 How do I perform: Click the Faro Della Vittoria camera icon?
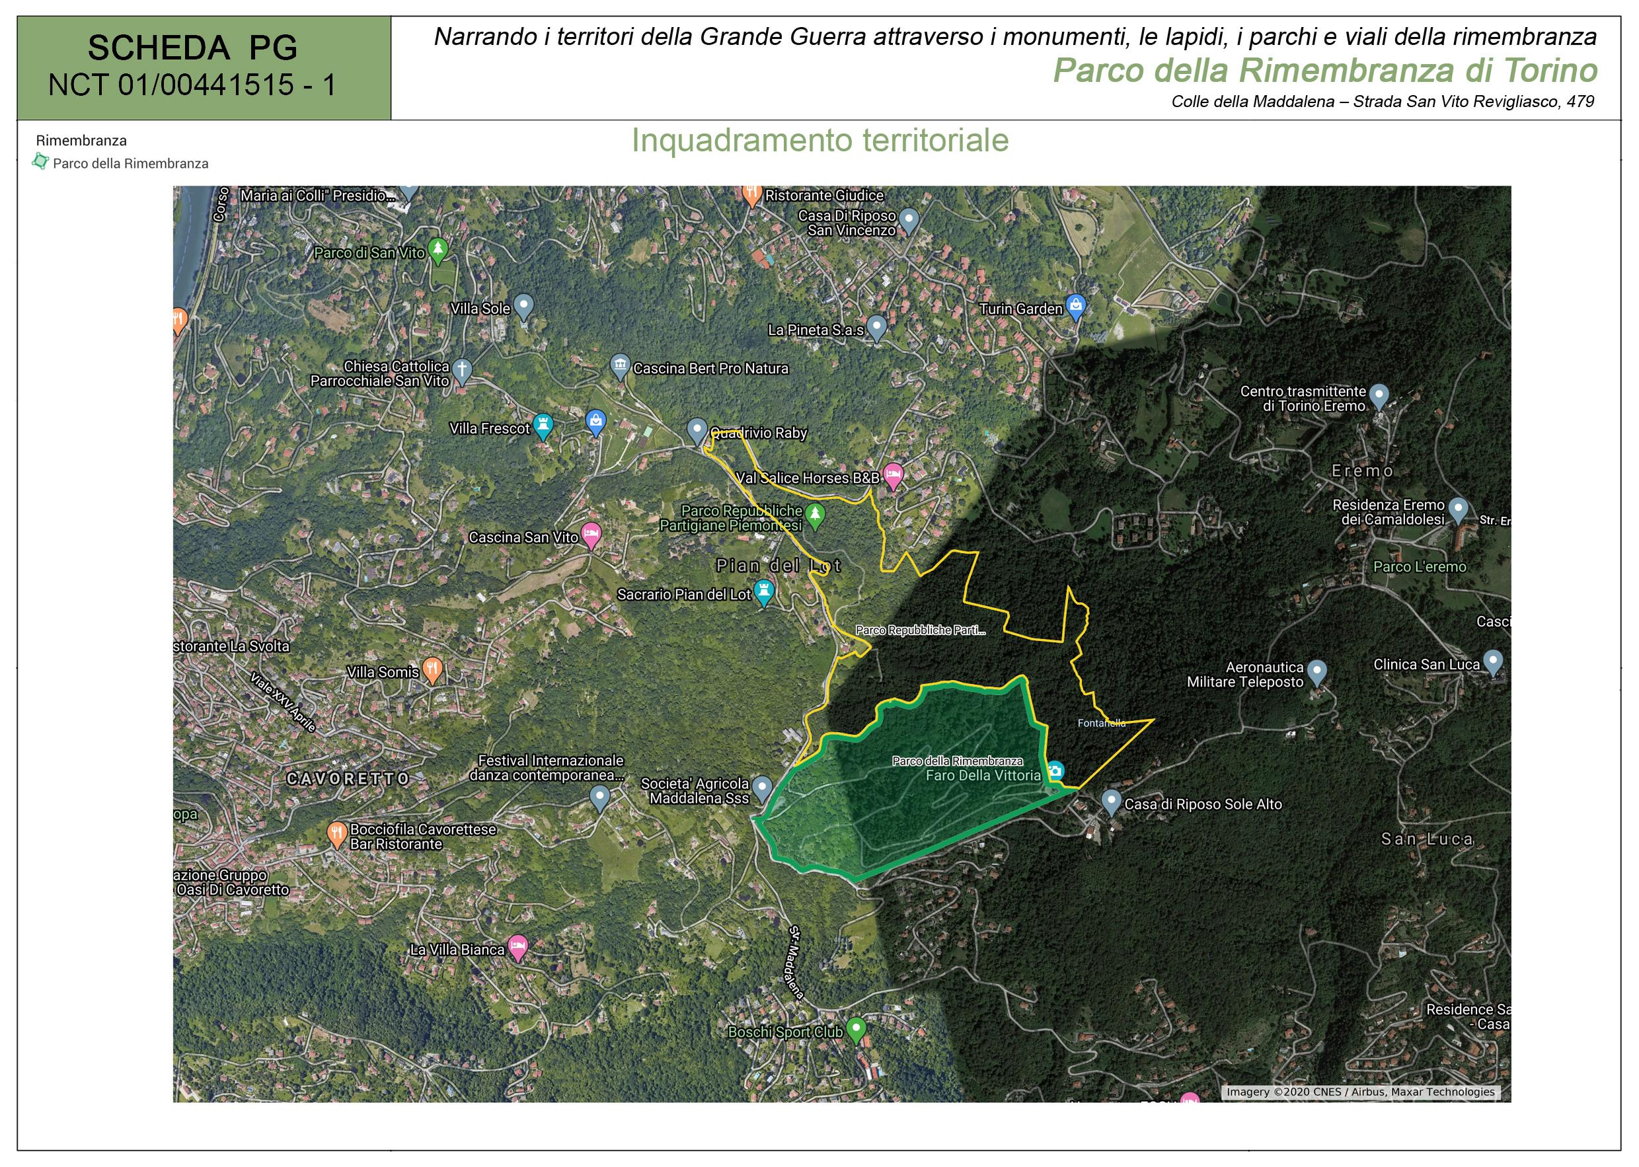click(x=1055, y=771)
